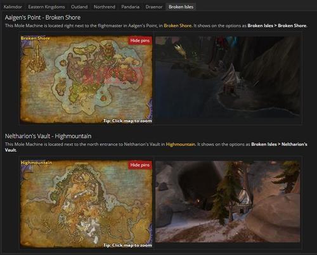Zoom the Highmountain map

coord(86,204)
